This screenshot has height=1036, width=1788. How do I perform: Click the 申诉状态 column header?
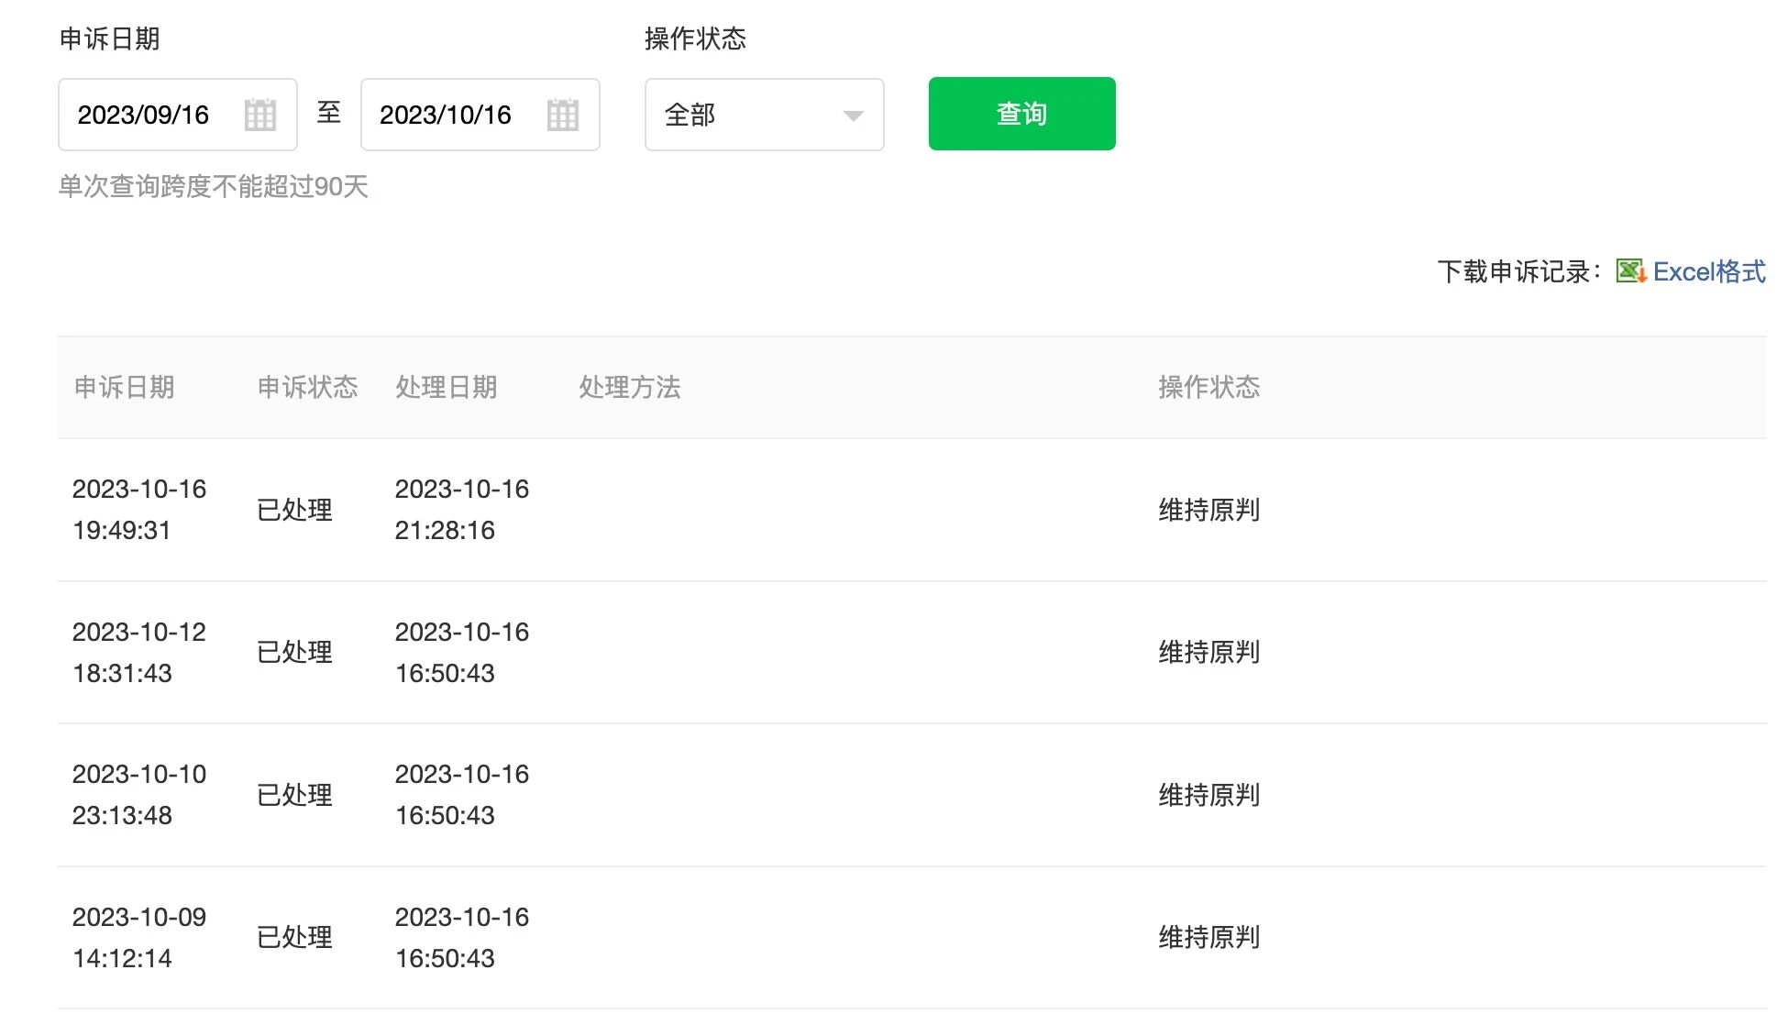(x=307, y=387)
